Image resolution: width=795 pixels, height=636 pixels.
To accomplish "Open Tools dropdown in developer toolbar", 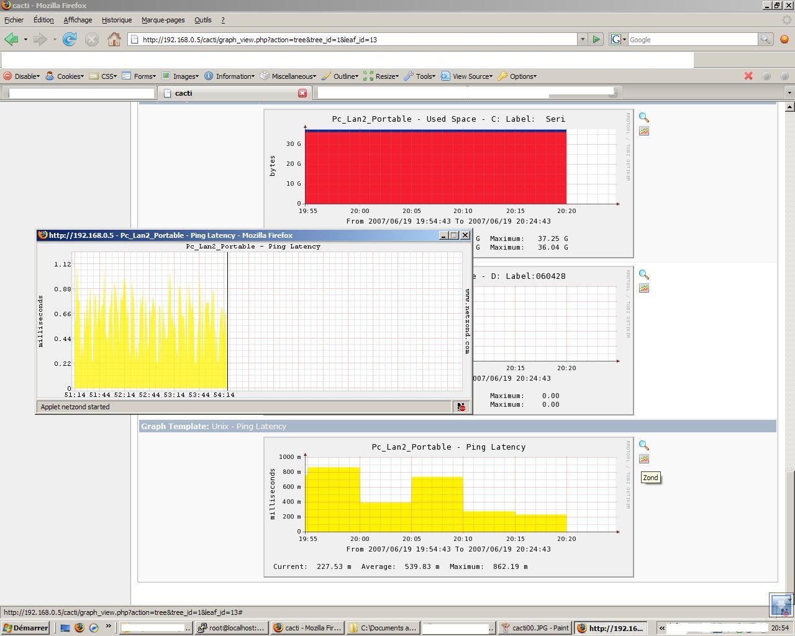I will tap(420, 76).
